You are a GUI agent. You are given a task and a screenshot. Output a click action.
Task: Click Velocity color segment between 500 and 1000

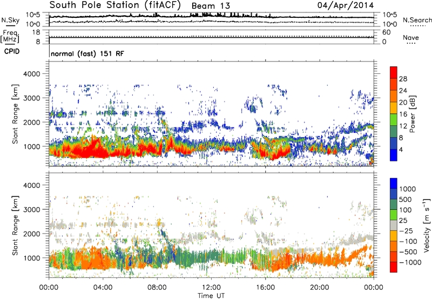click(394, 194)
